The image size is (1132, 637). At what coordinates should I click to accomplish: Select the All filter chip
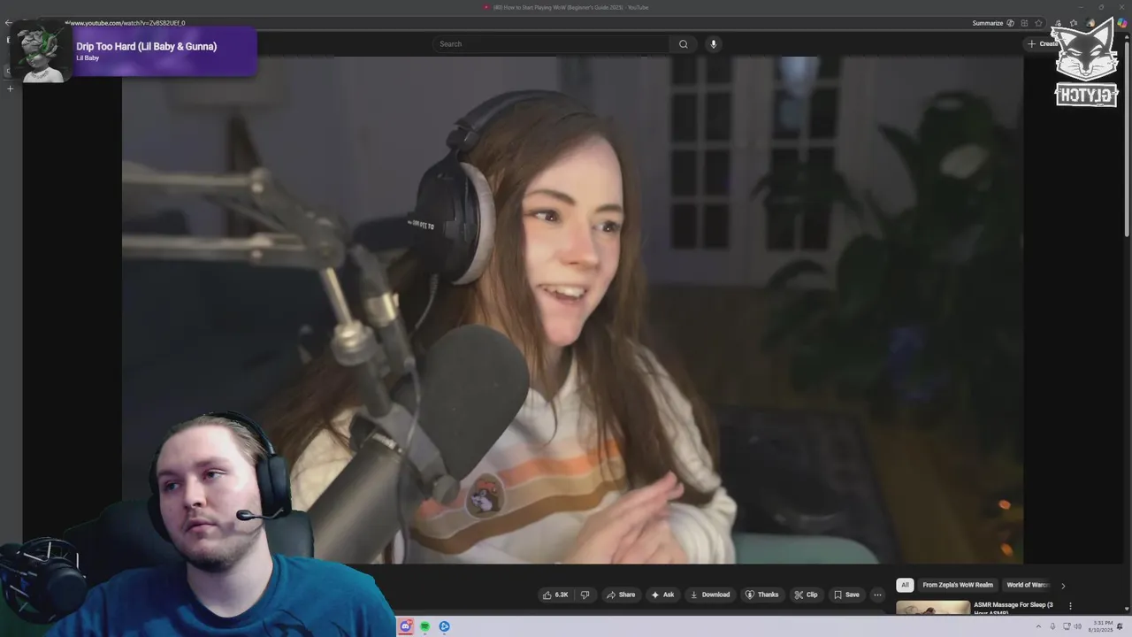coord(905,585)
